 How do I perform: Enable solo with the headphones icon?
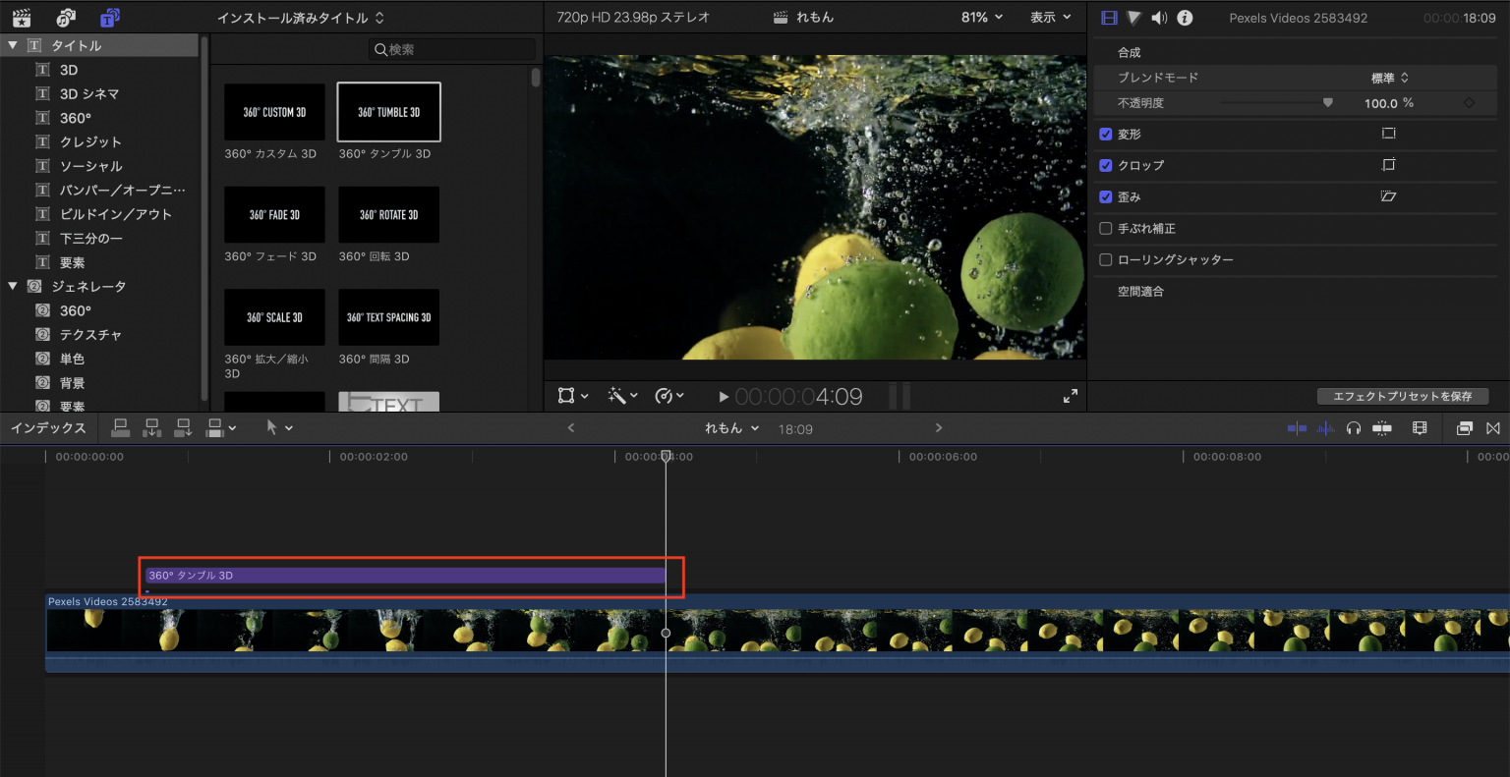[x=1354, y=427]
